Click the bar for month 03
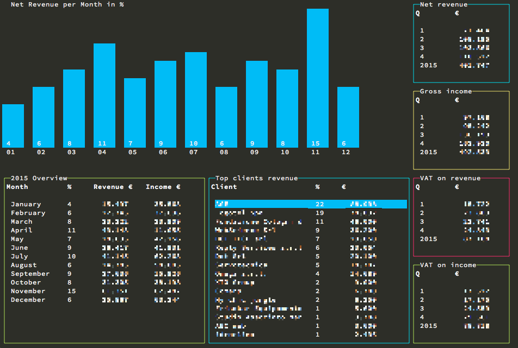518x348 pixels. coord(74,109)
